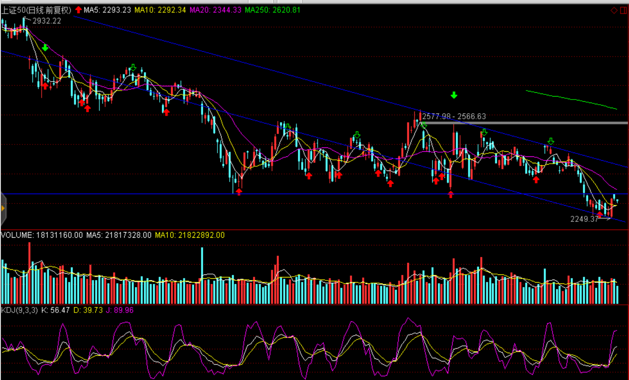The width and height of the screenshot is (629, 380).
Task: Click the 2932.22 high price label
Action: coord(47,21)
